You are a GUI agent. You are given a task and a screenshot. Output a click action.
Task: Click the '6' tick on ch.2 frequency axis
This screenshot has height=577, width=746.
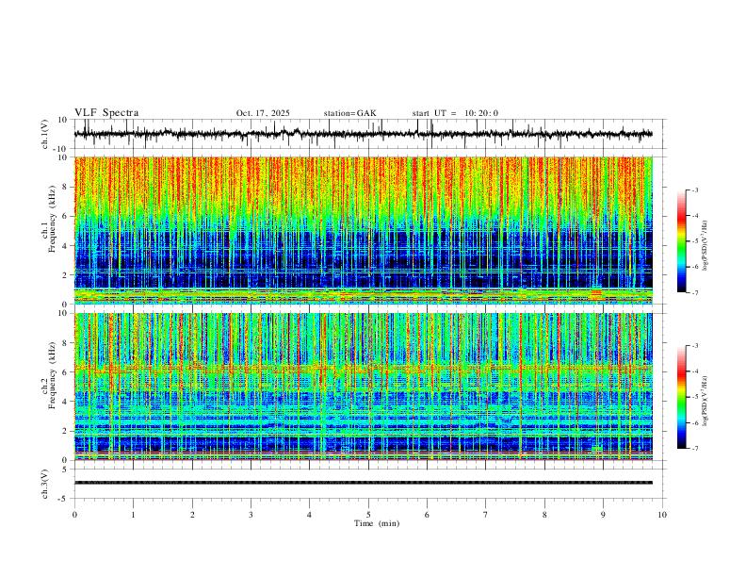(x=66, y=371)
